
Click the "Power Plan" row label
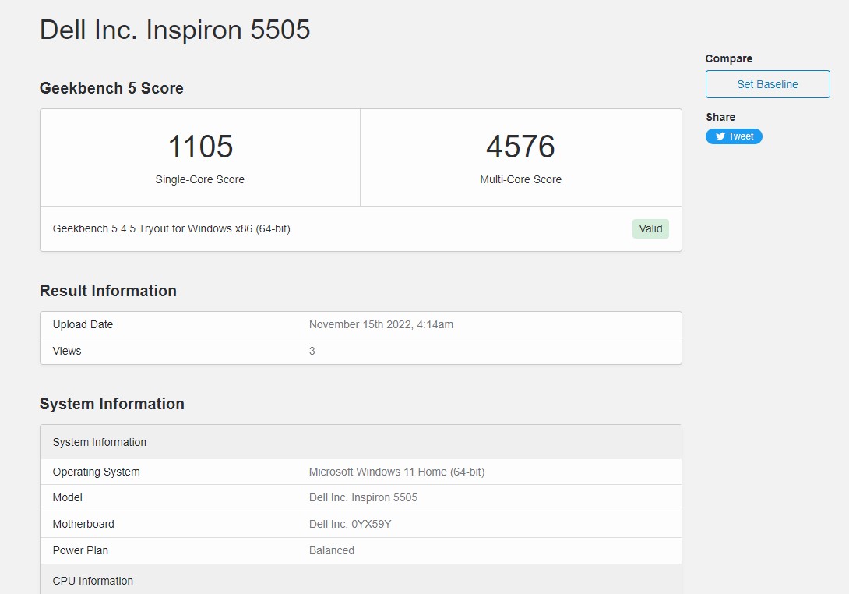pyautogui.click(x=80, y=550)
